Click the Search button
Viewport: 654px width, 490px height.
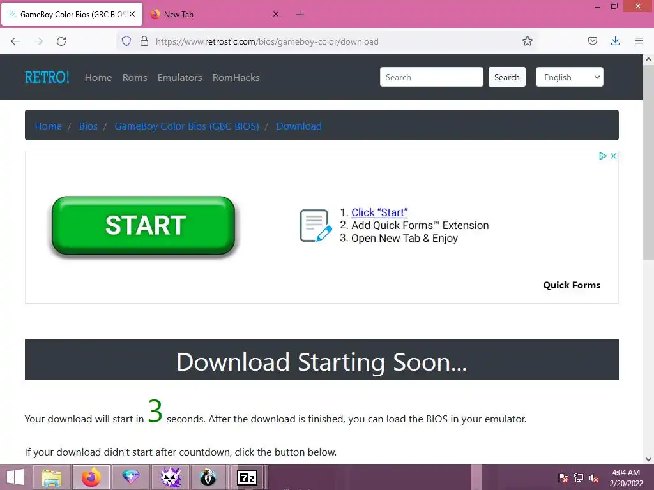pos(506,77)
